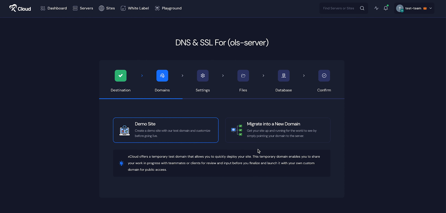Screen dimensions: 446x213
Task: Open the notifications bell
Action: click(x=386, y=8)
